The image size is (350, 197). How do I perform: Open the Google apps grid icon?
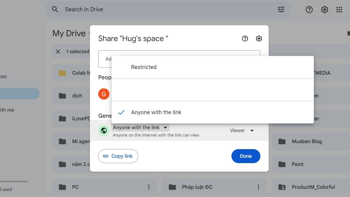339,9
